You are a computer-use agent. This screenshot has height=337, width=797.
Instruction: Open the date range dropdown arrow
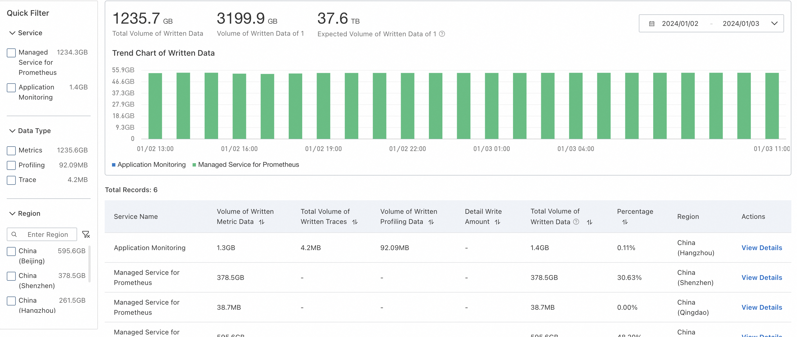click(774, 24)
